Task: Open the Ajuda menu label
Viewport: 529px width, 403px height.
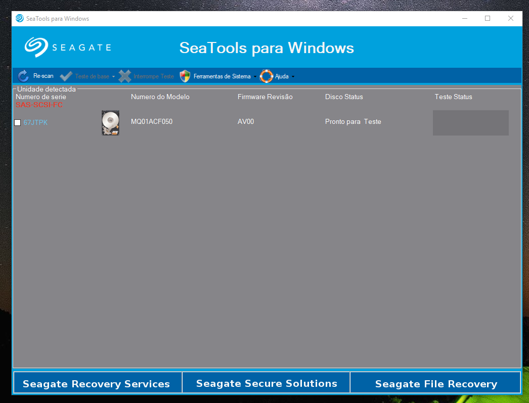Action: point(282,76)
